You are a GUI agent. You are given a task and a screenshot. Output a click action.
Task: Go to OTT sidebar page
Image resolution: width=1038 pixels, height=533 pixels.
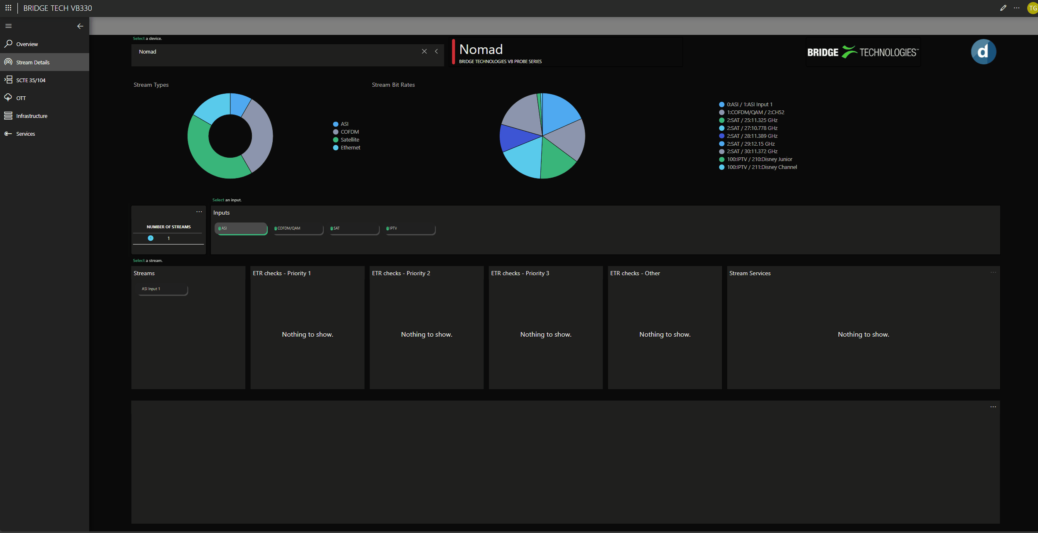(x=44, y=98)
